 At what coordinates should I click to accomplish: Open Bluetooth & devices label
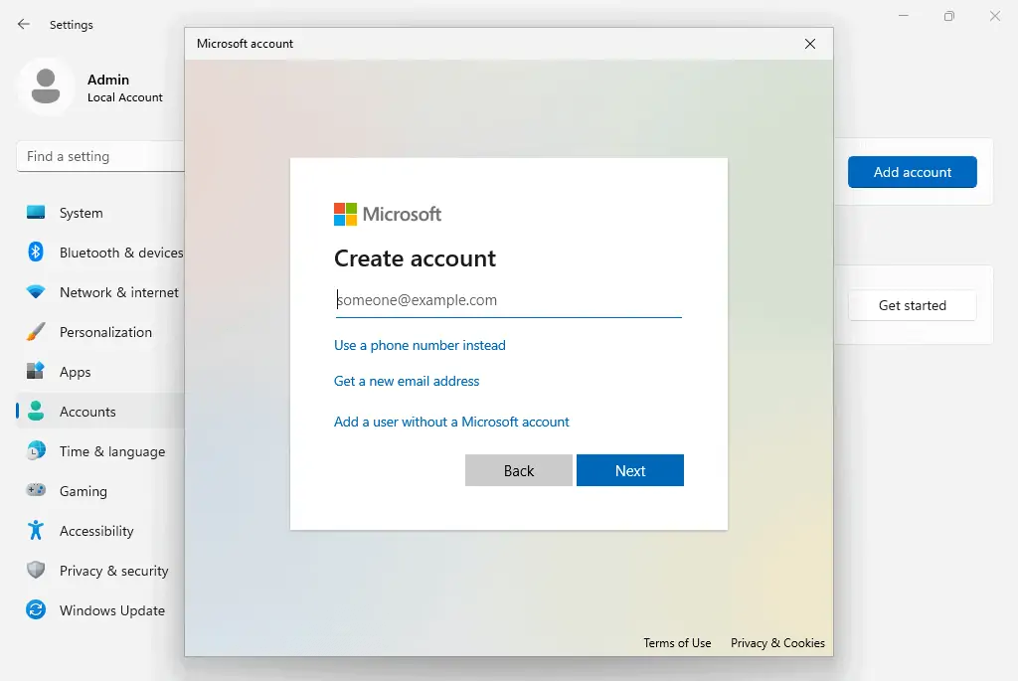tap(121, 253)
